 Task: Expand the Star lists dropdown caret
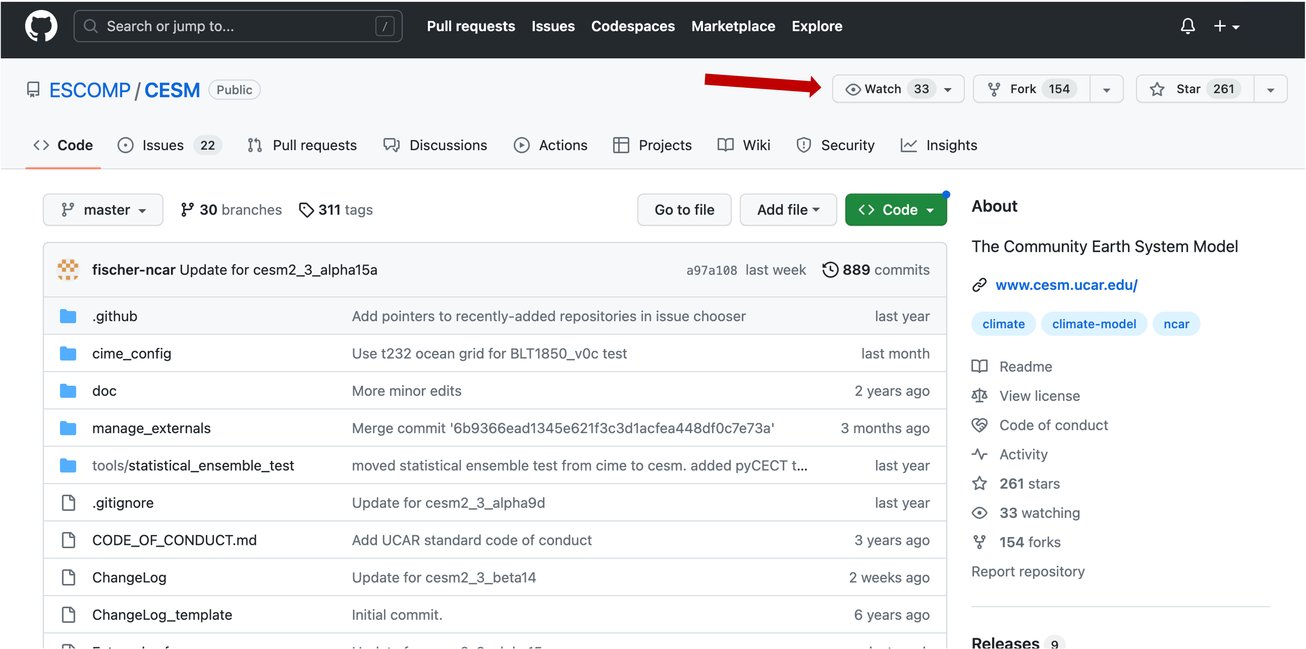1270,89
